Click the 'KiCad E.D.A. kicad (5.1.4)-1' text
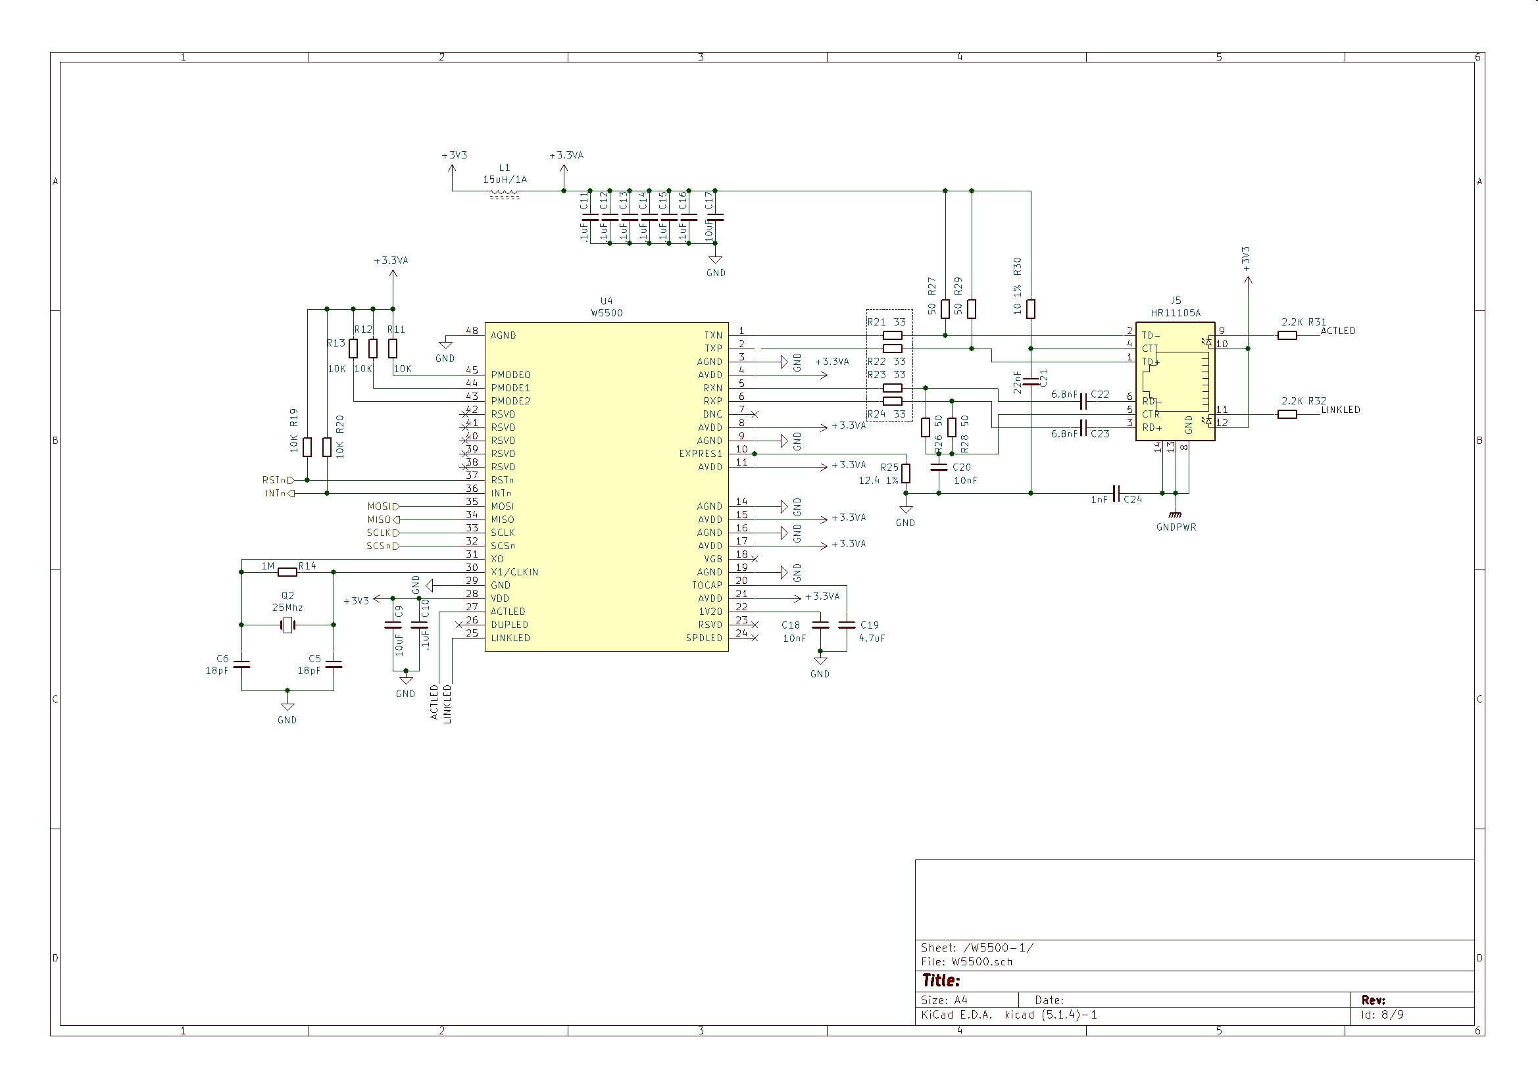1538x1087 pixels. click(x=1009, y=1015)
